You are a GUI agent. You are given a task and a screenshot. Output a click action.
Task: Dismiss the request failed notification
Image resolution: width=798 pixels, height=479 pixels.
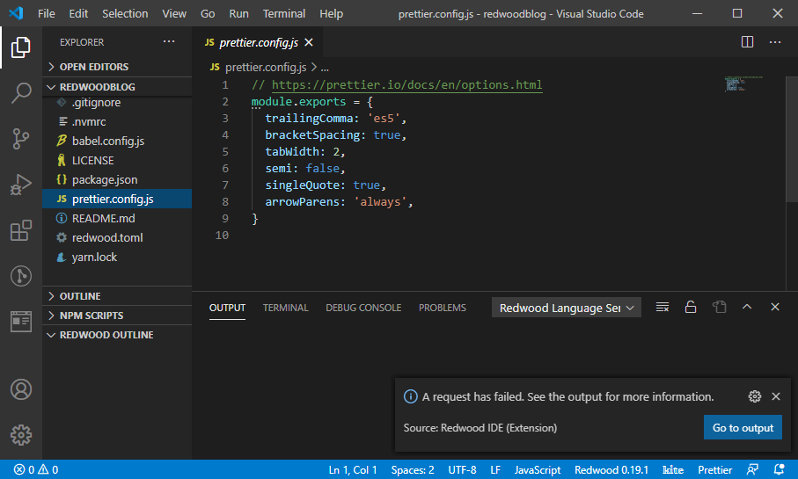776,396
